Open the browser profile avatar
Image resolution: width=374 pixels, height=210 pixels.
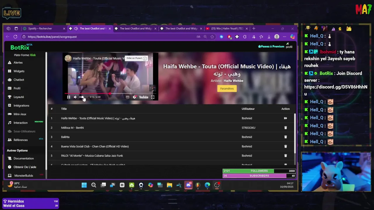click(277, 37)
